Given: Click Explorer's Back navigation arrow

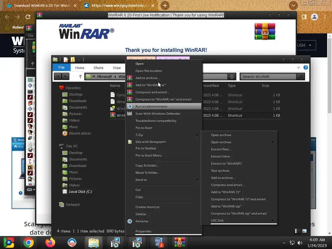Looking at the screenshot, I should [x=58, y=77].
